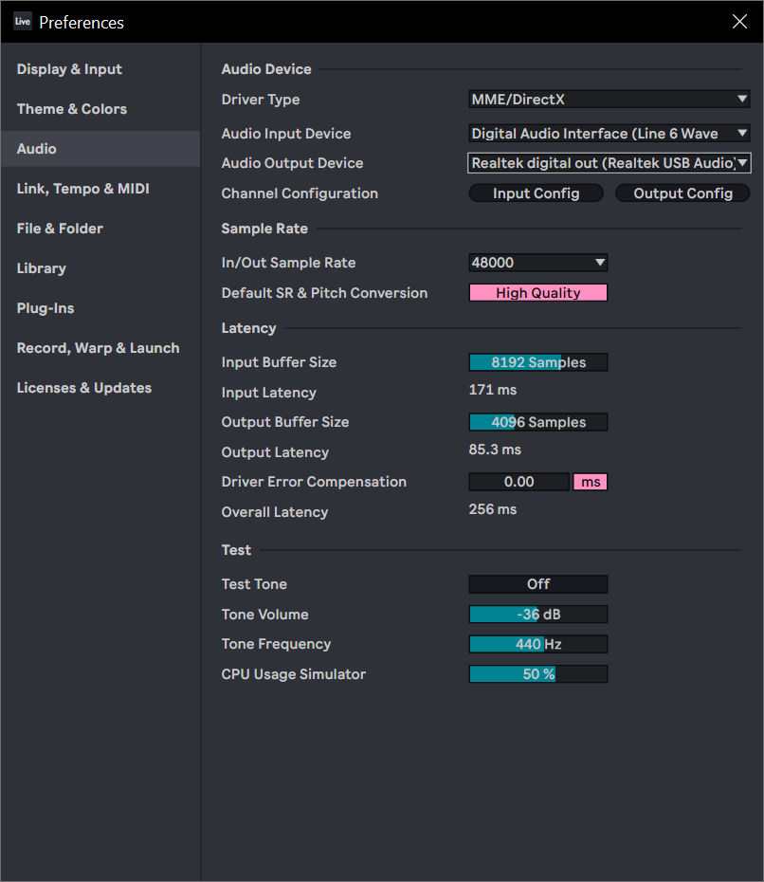The image size is (764, 882).
Task: Open the Output Config button
Action: pos(682,193)
